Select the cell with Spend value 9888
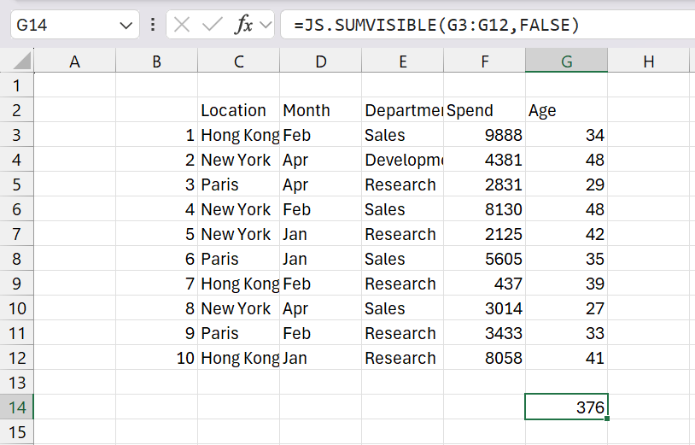Image resolution: width=695 pixels, height=445 pixels. [484, 135]
